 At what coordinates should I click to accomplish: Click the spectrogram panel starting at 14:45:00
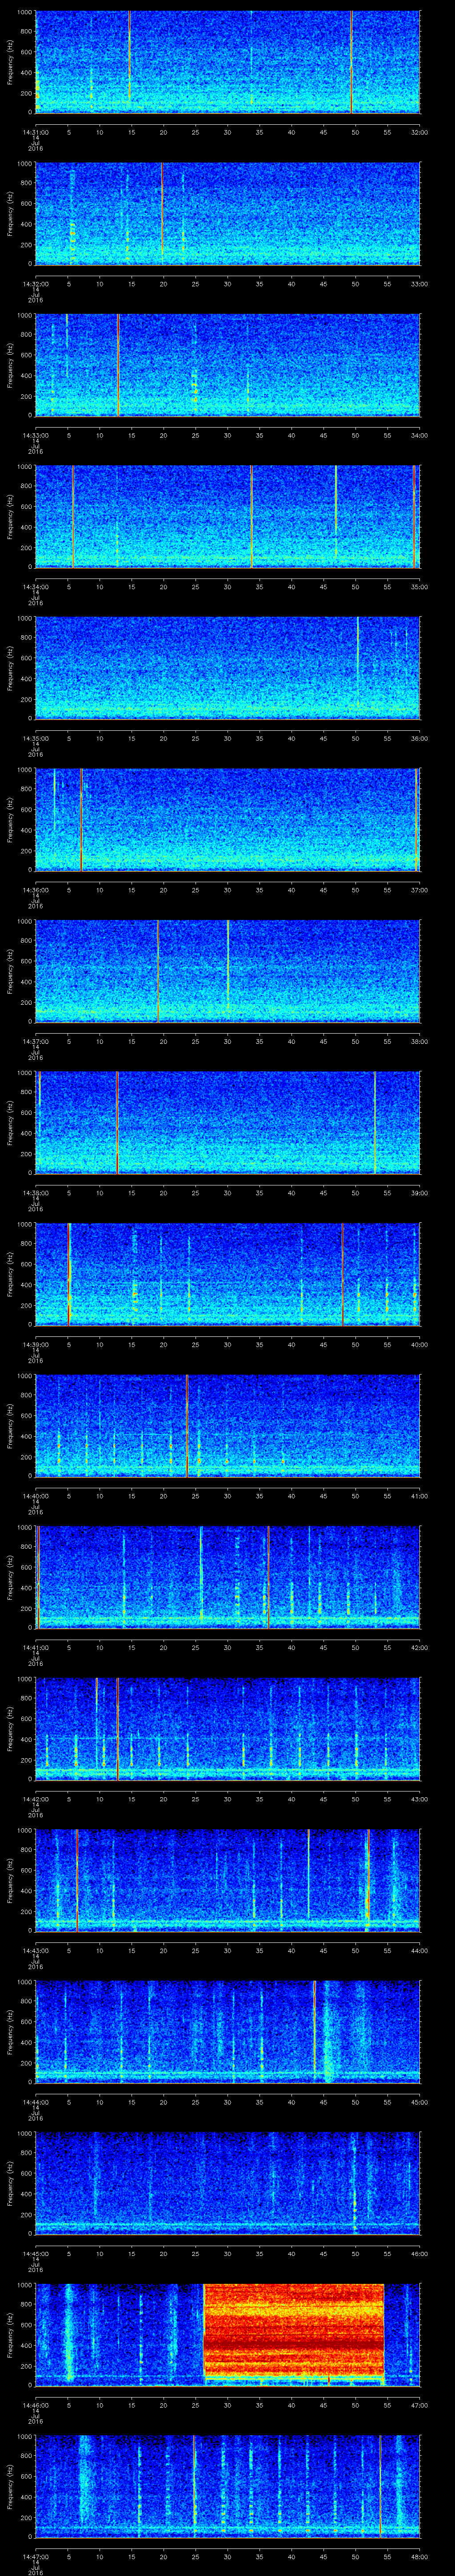228,2183
